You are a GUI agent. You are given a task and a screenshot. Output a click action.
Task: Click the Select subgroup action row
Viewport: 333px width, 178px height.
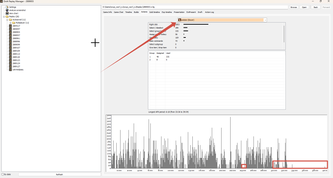coord(216,44)
